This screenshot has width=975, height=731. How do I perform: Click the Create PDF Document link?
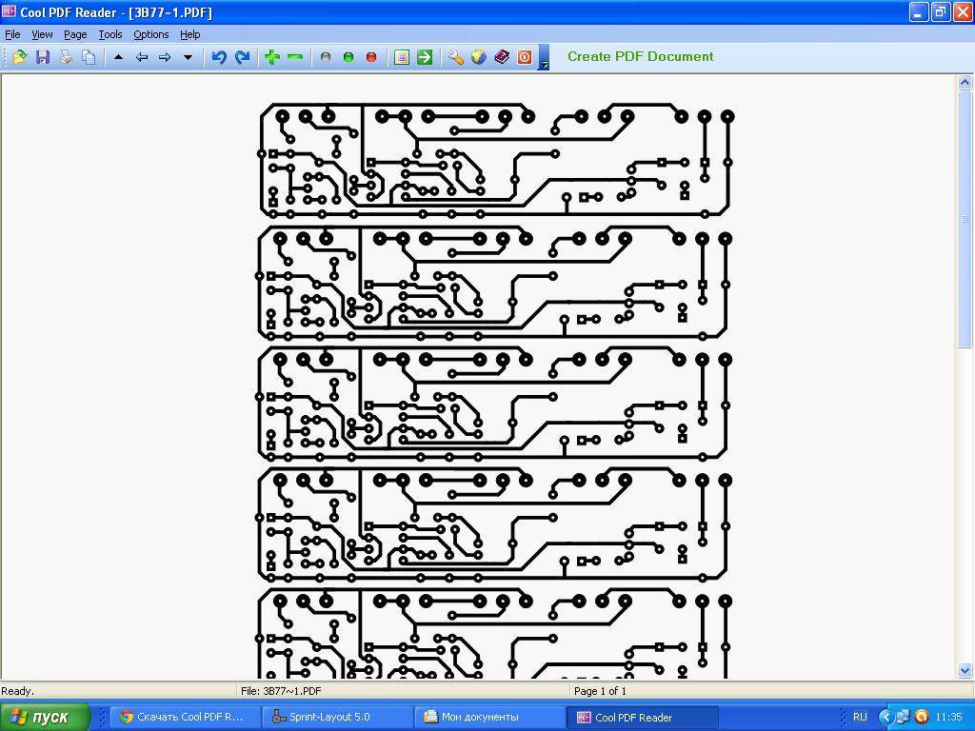click(640, 56)
